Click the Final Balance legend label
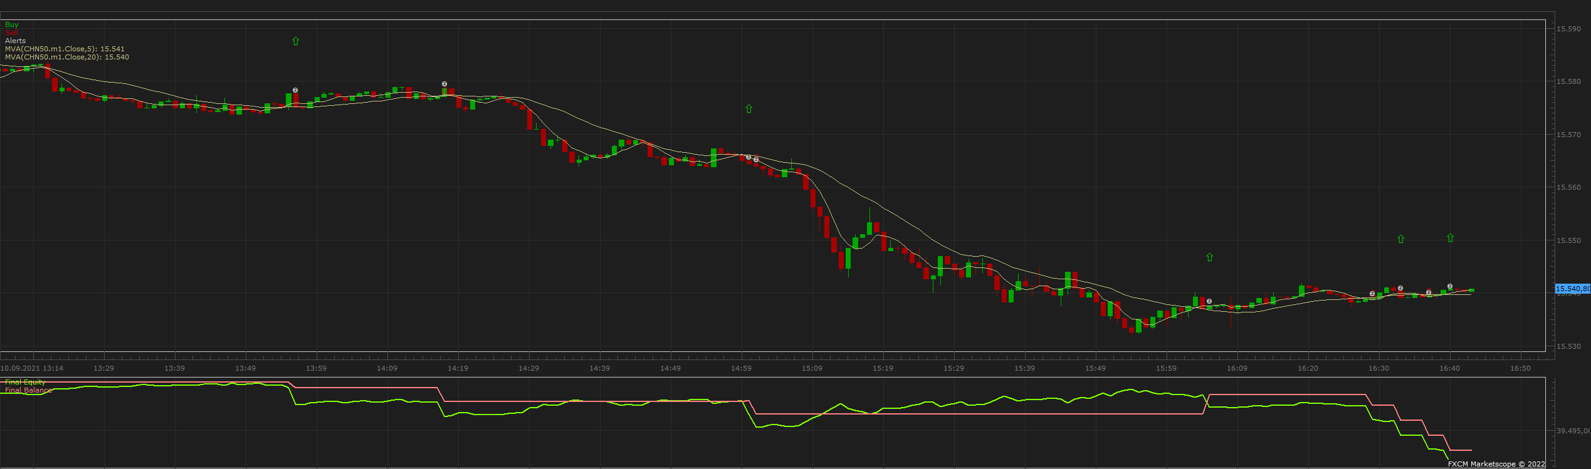This screenshot has height=469, width=1591. (x=28, y=390)
